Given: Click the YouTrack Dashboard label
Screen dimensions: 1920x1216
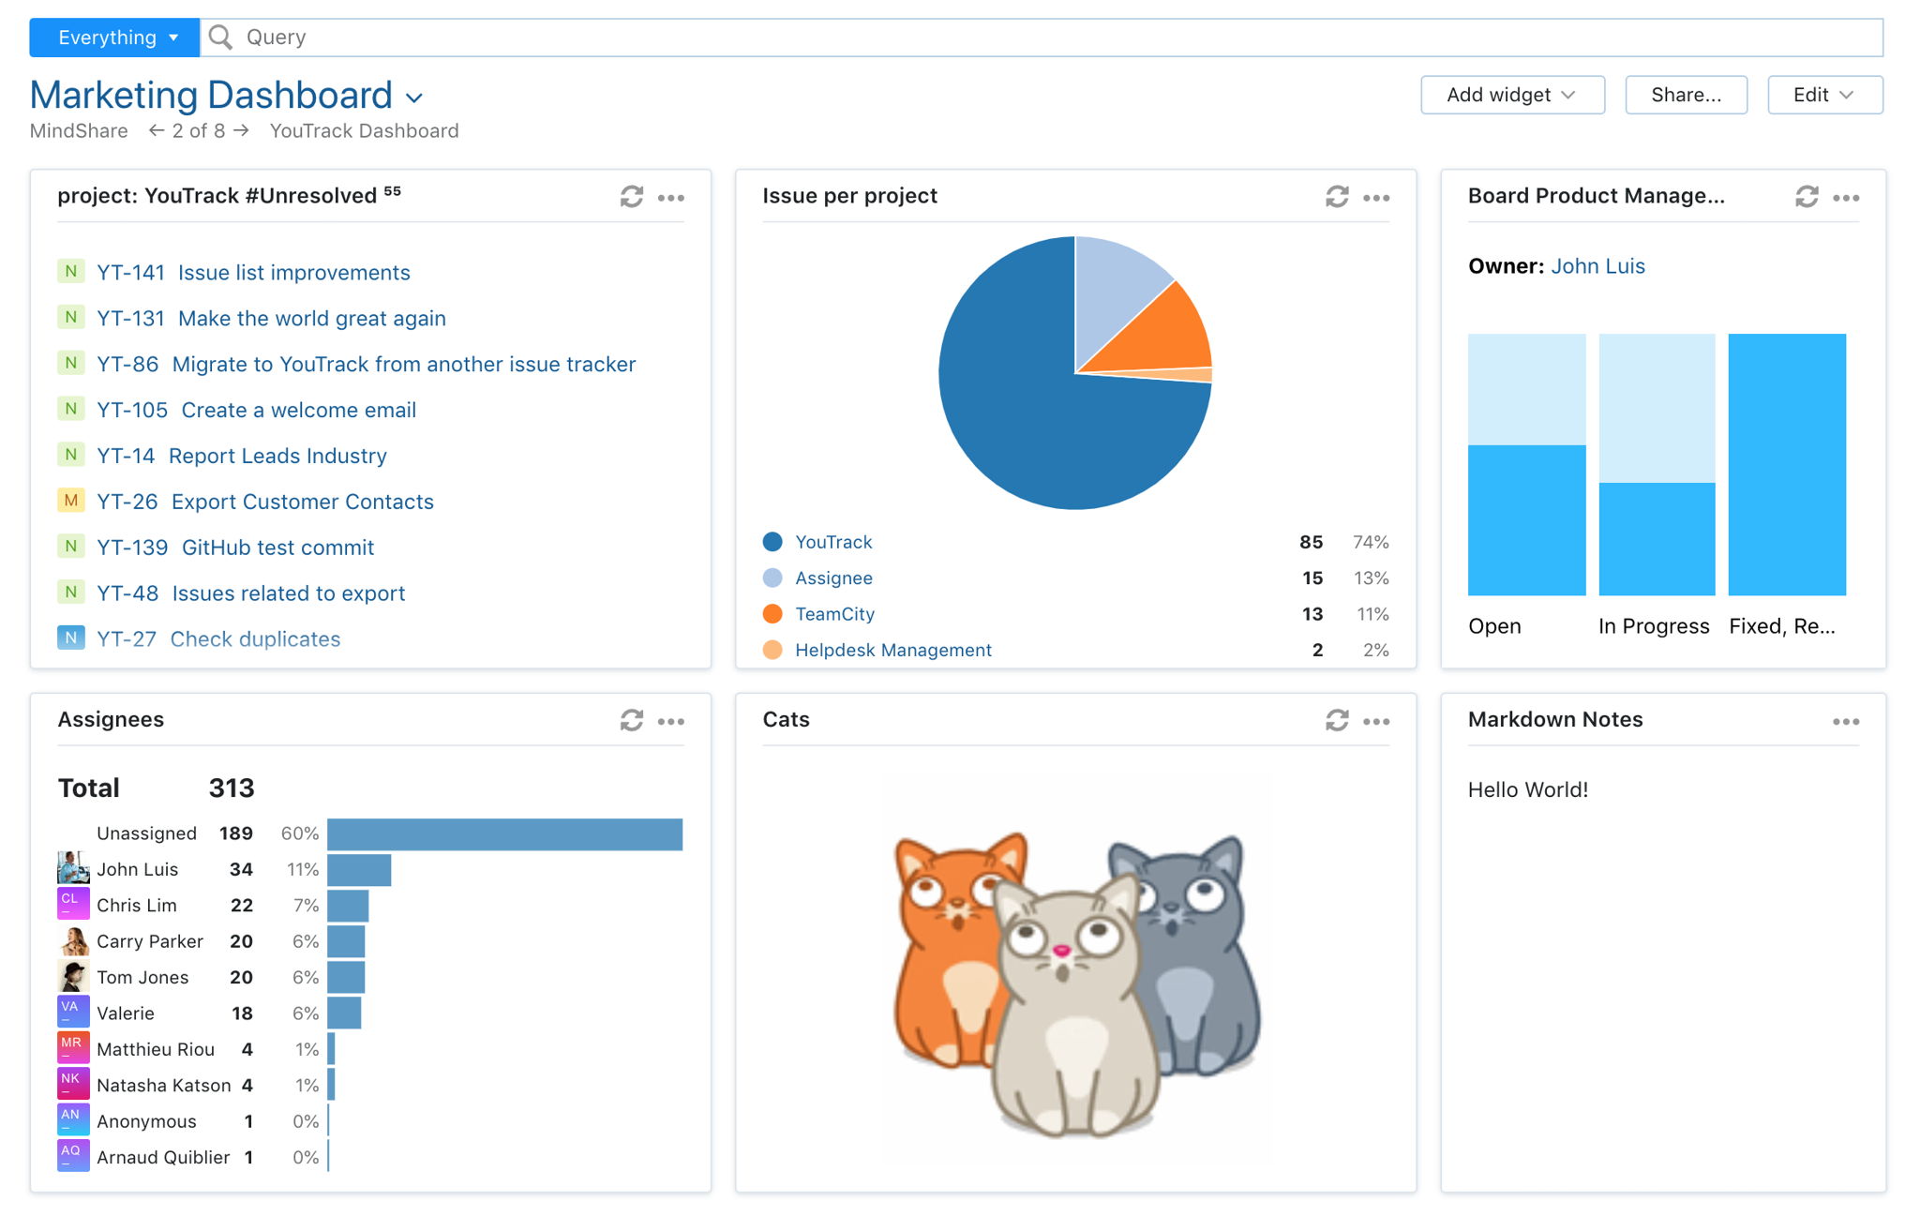Looking at the screenshot, I should (x=364, y=130).
